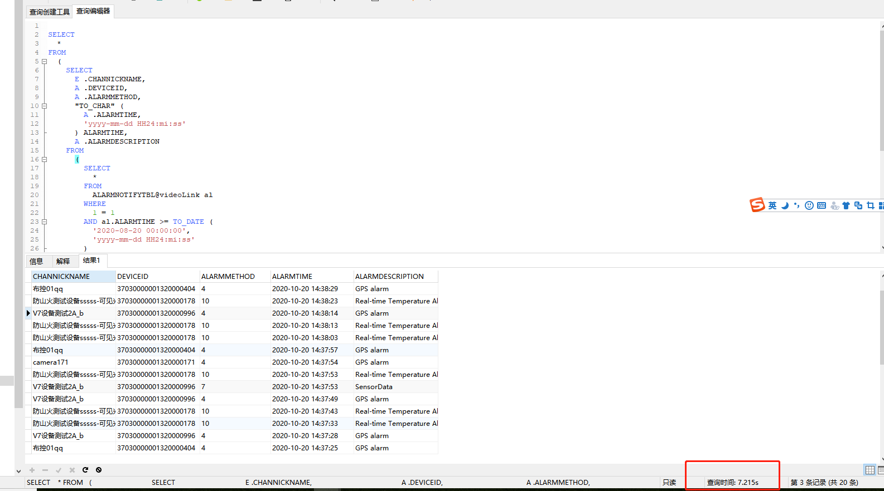Click the crop screenshot icon
The width and height of the screenshot is (884, 491).
click(871, 205)
